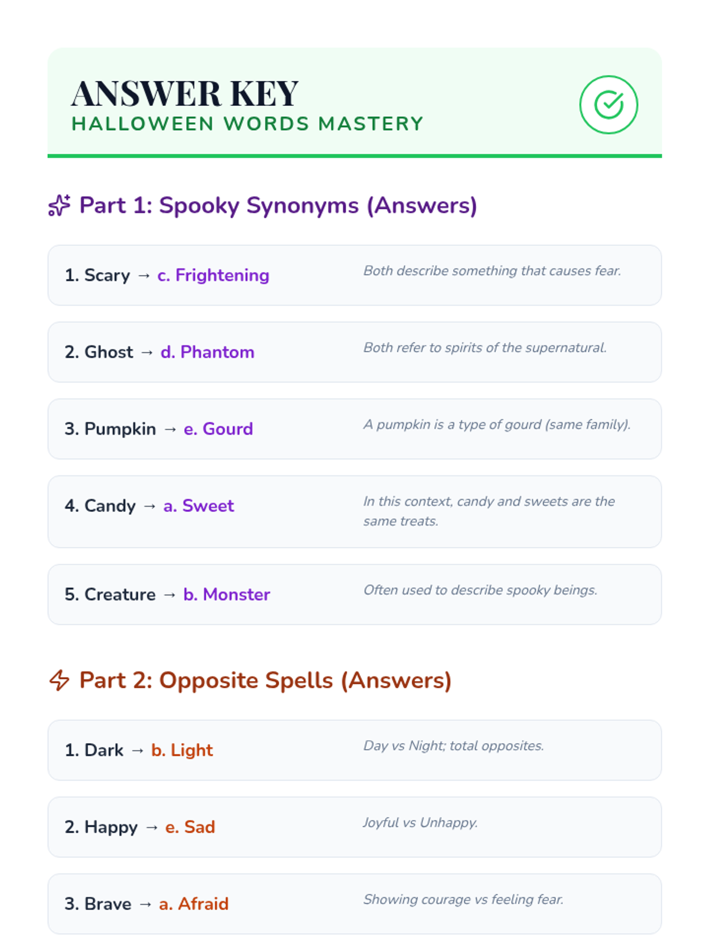Click the 'Day vs Night' explanation text

coord(453,746)
